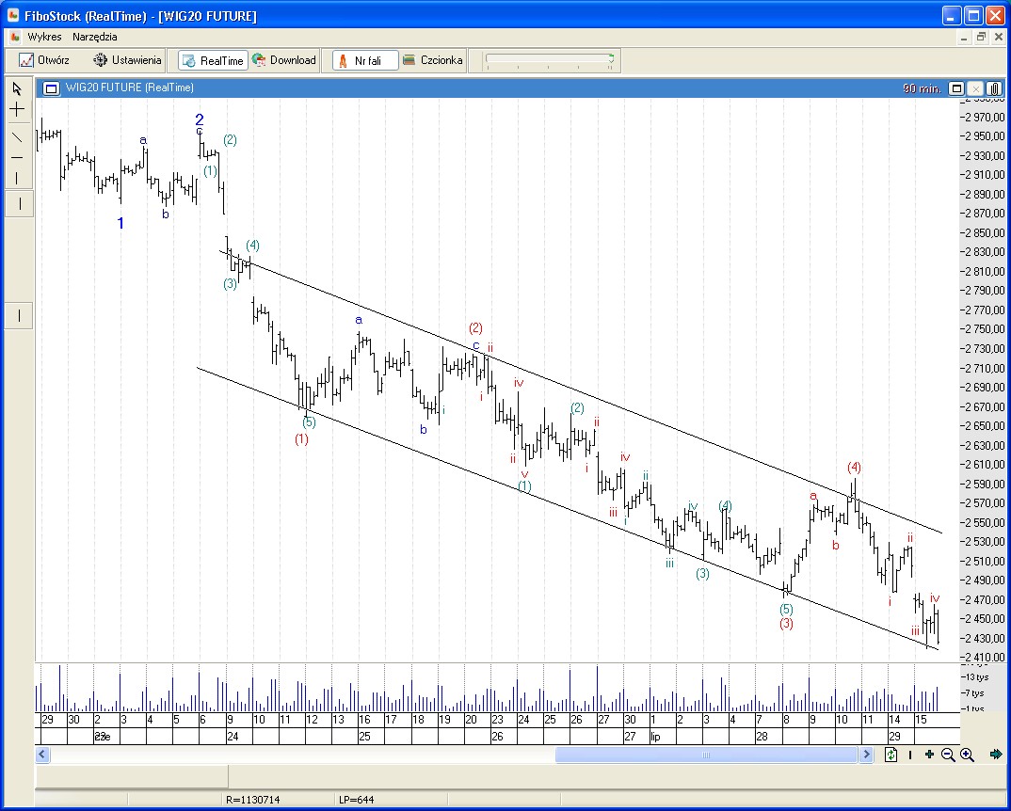1011x811 pixels.
Task: Click the paperclip icon in chart header
Action: [994, 88]
